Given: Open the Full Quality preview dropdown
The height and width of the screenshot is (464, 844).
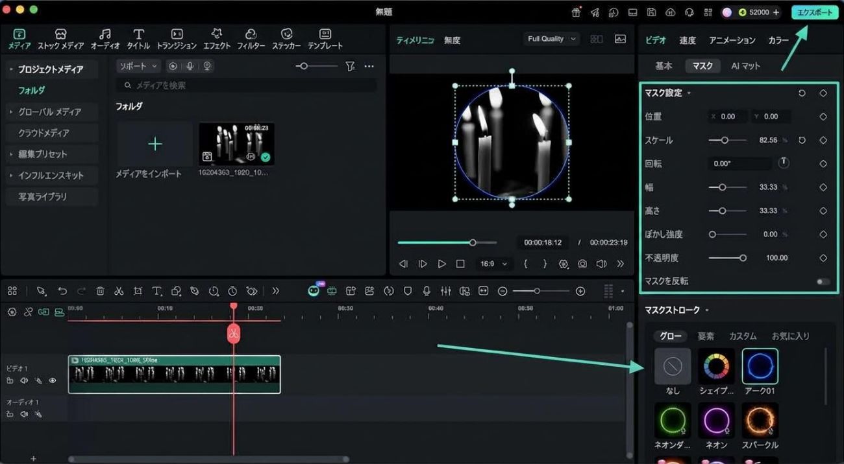Looking at the screenshot, I should 551,39.
